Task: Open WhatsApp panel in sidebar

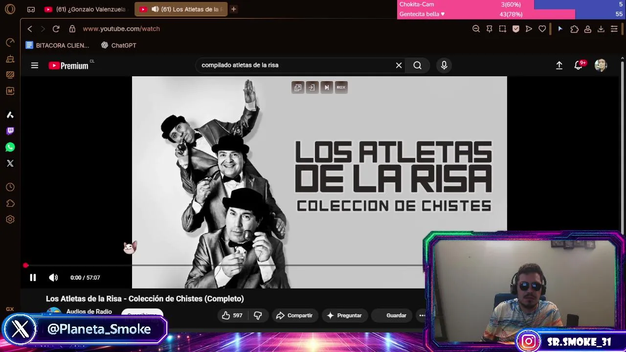Action: (x=10, y=147)
